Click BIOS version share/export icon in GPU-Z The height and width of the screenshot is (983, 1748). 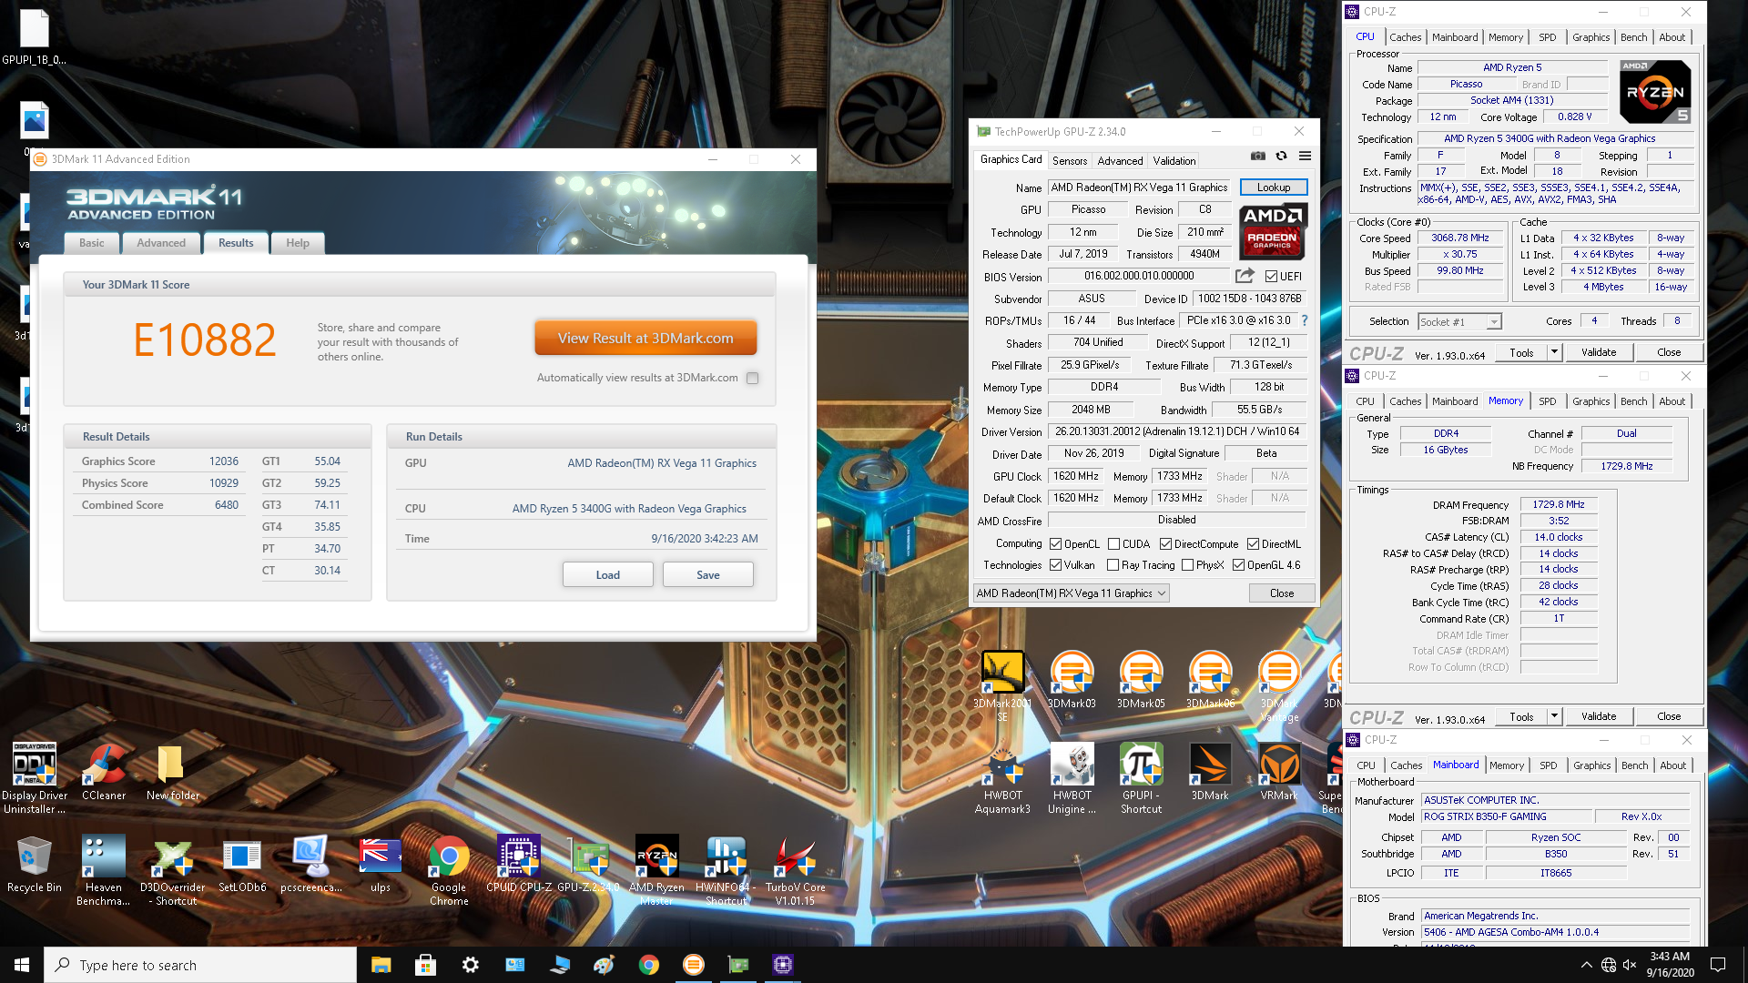tap(1245, 276)
